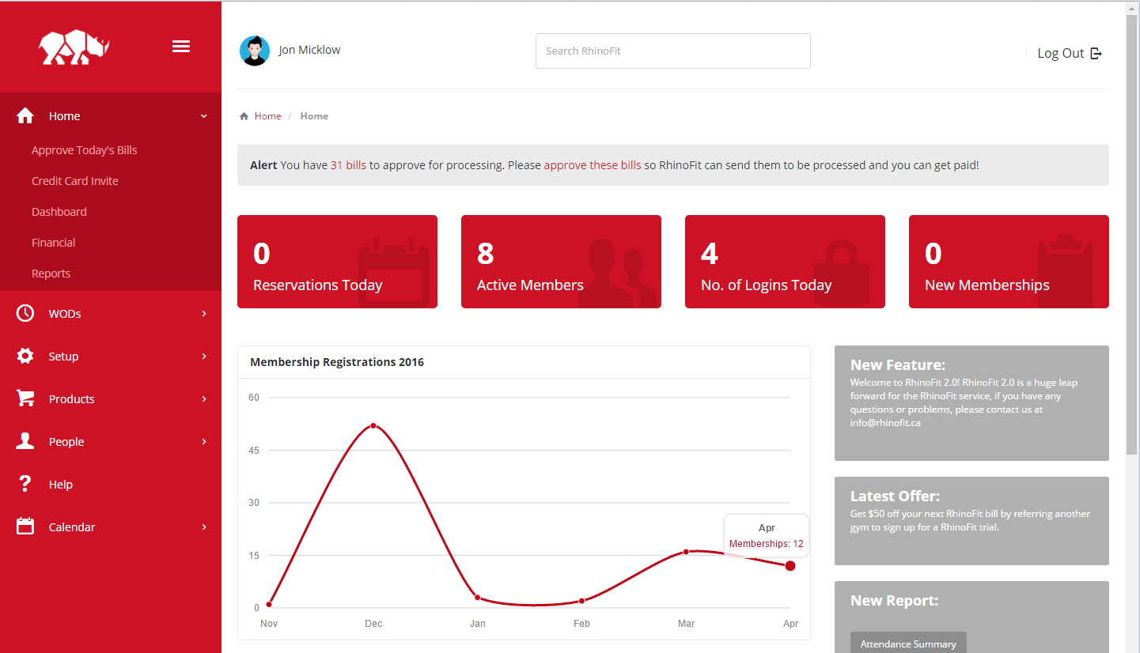Click the Attendance Summary button
This screenshot has width=1140, height=653.
[x=908, y=644]
